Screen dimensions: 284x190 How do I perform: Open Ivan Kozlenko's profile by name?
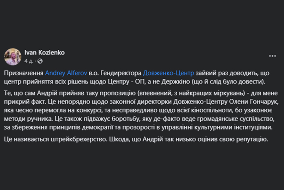[x=44, y=52]
